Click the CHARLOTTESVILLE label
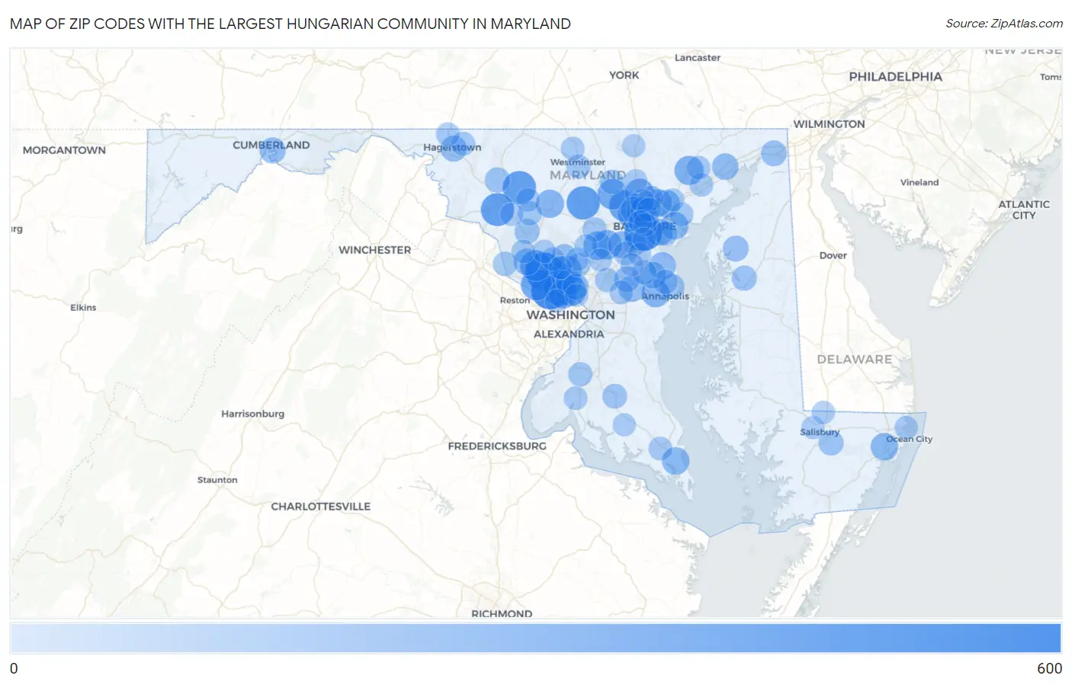The height and width of the screenshot is (685, 1072). pyautogui.click(x=320, y=506)
